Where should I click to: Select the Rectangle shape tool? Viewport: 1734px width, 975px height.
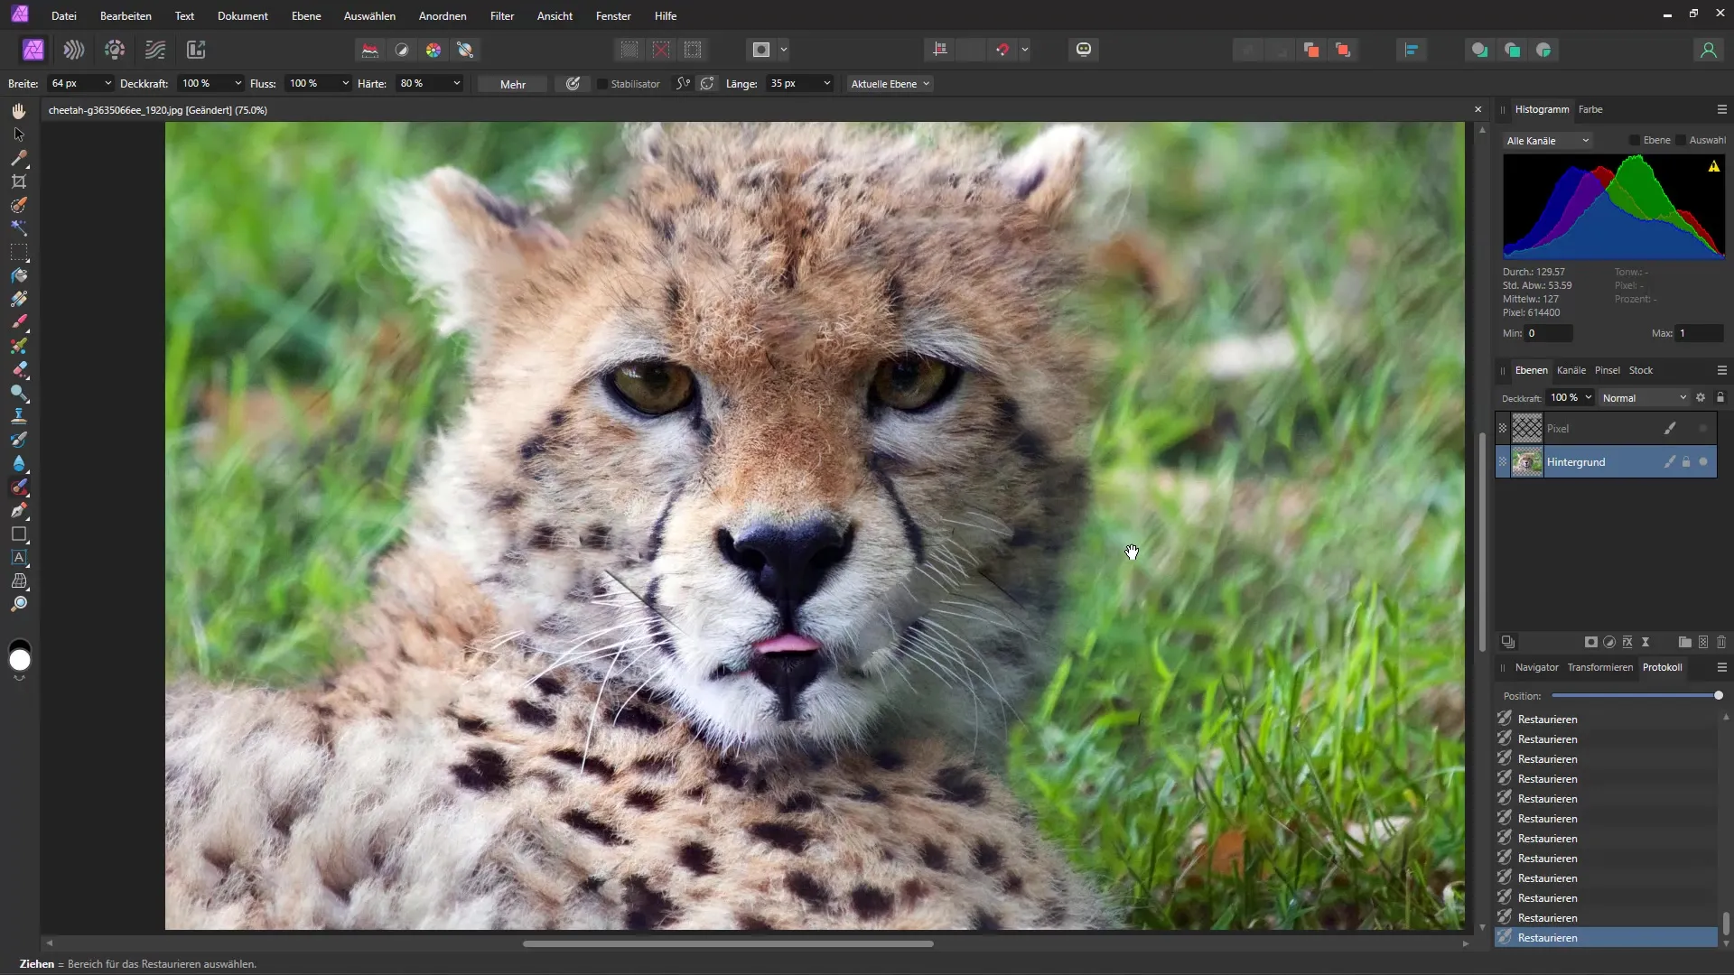click(x=19, y=534)
